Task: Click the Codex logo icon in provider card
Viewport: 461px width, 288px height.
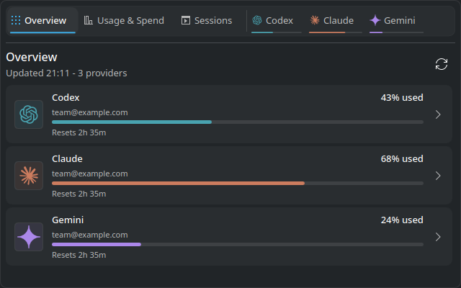Action: tap(29, 114)
